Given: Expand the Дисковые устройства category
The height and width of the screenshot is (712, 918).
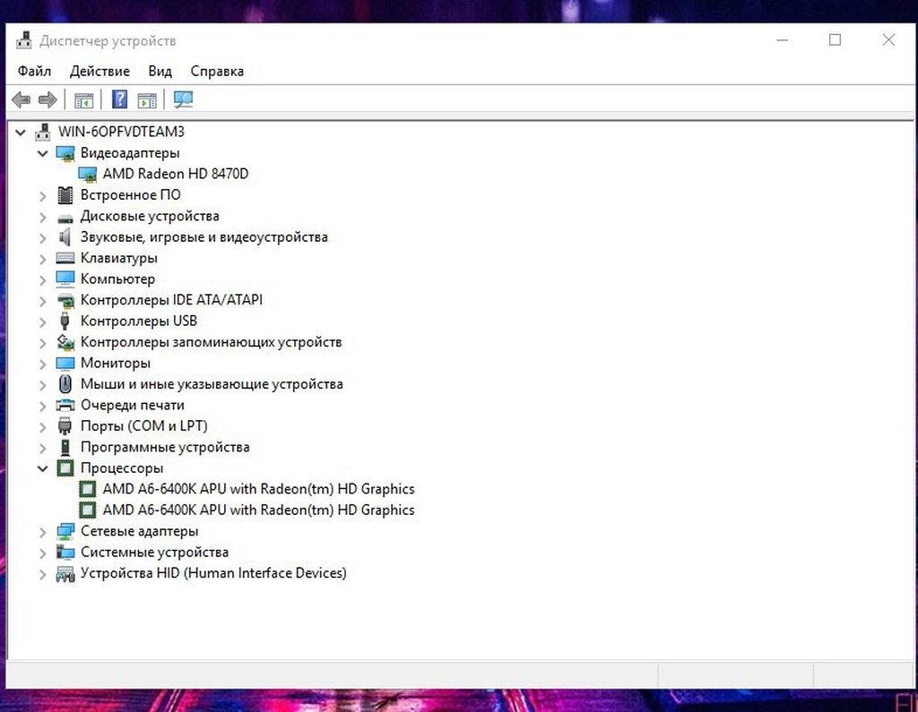Looking at the screenshot, I should click(42, 216).
